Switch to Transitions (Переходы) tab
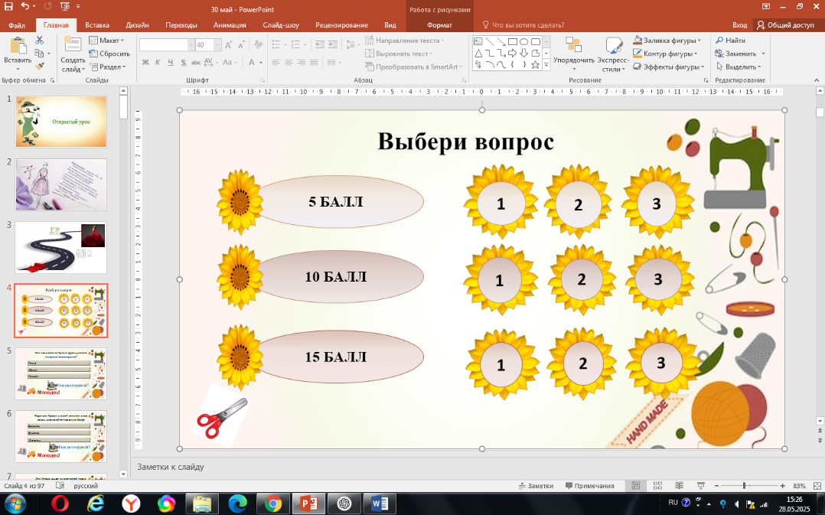This screenshot has height=515, width=825. click(181, 24)
